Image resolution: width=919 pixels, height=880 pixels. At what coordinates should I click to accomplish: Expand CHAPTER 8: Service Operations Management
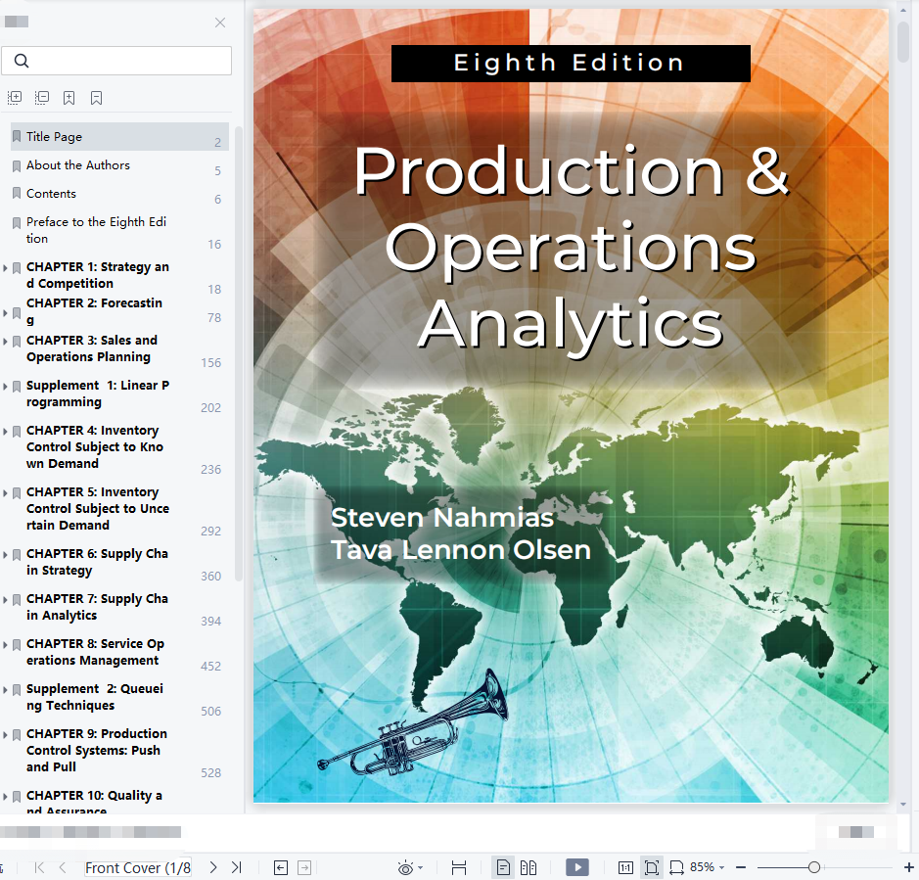pos(5,645)
